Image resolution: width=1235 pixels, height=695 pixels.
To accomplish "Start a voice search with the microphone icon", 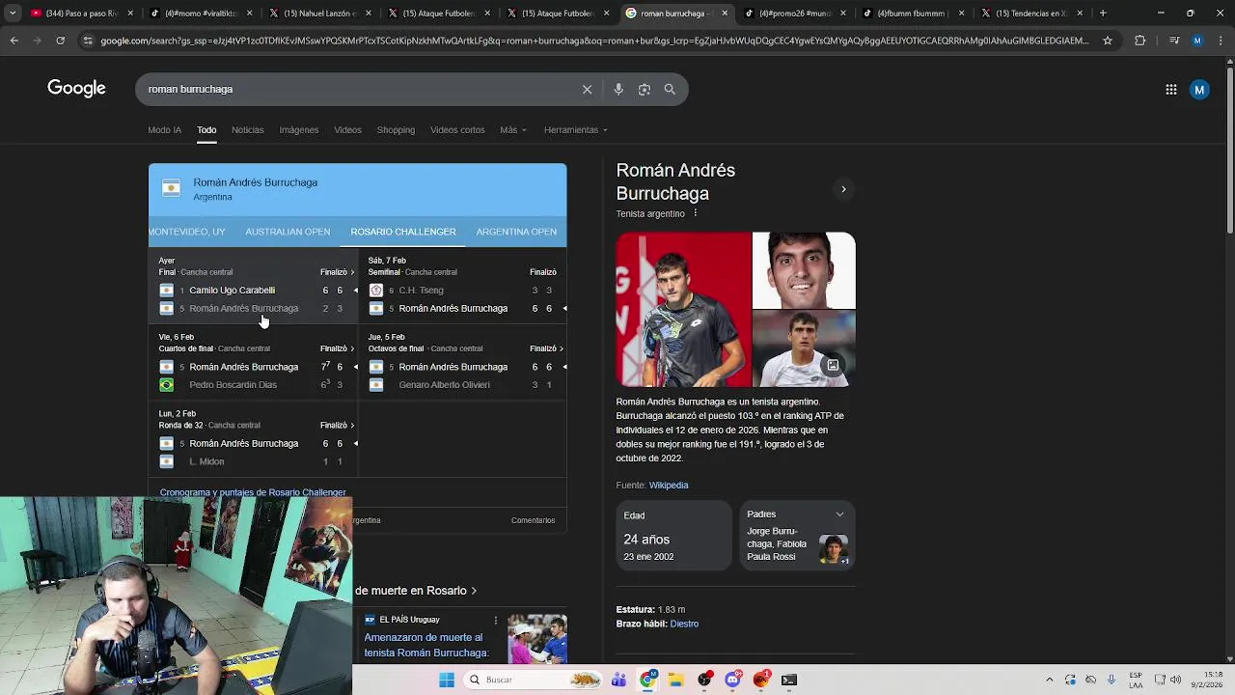I will coord(618,89).
